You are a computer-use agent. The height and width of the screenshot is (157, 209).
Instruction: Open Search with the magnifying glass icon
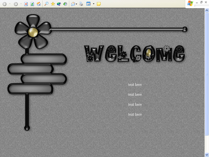(46, 4)
